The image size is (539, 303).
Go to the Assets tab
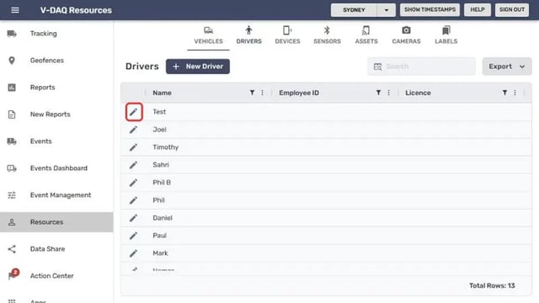(x=366, y=35)
